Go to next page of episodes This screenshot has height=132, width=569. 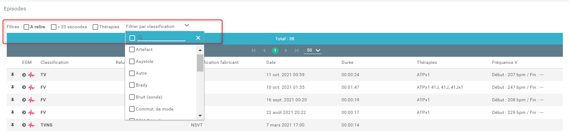pos(286,50)
